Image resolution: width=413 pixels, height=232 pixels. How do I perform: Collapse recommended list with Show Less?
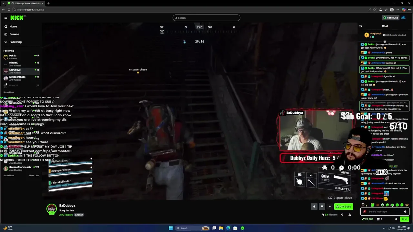pyautogui.click(x=34, y=175)
